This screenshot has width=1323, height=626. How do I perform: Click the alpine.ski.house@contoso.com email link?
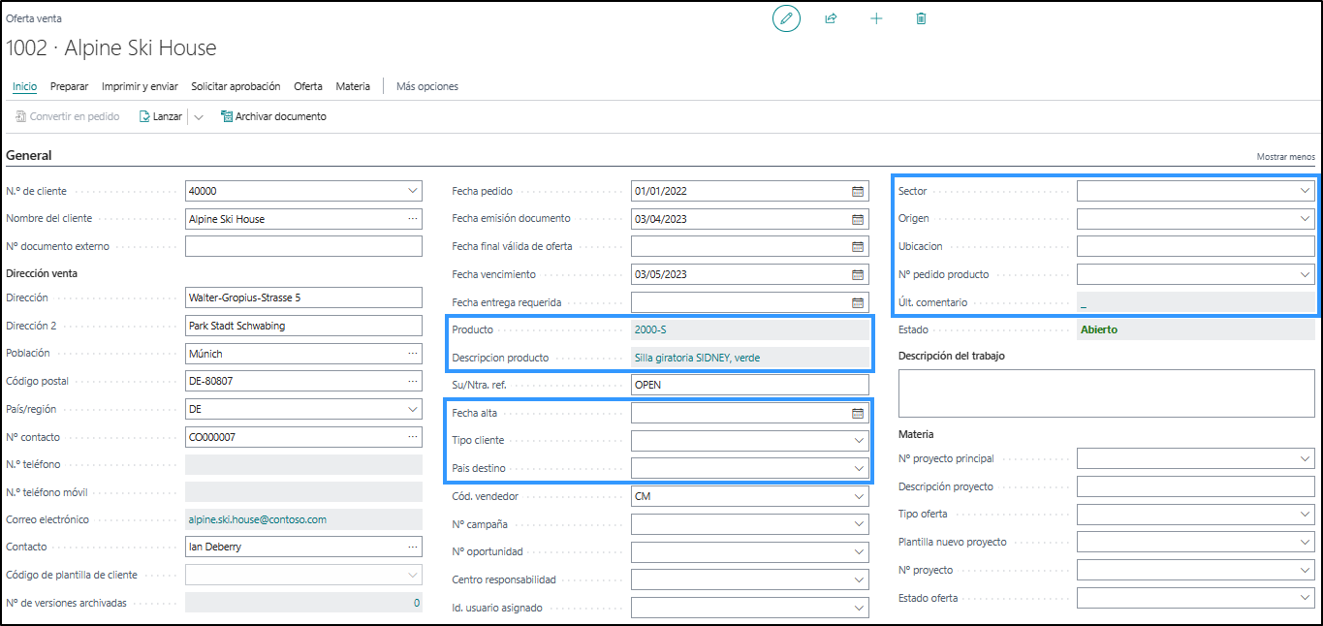[257, 519]
